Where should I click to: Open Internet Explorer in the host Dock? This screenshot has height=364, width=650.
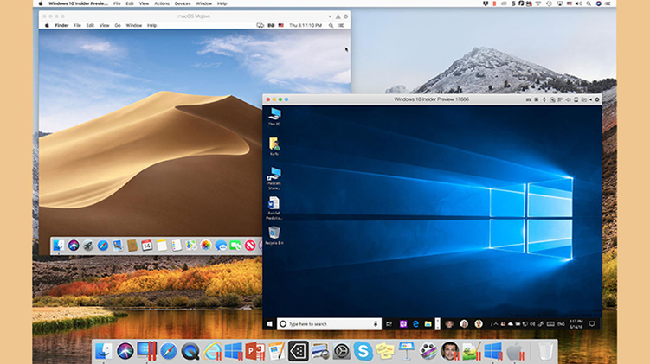point(212,352)
